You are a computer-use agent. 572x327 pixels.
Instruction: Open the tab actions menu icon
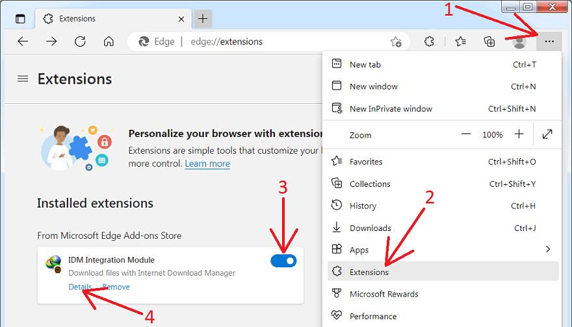coord(20,19)
